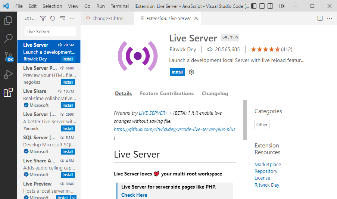Install the Live Preview extension

tap(63, 197)
